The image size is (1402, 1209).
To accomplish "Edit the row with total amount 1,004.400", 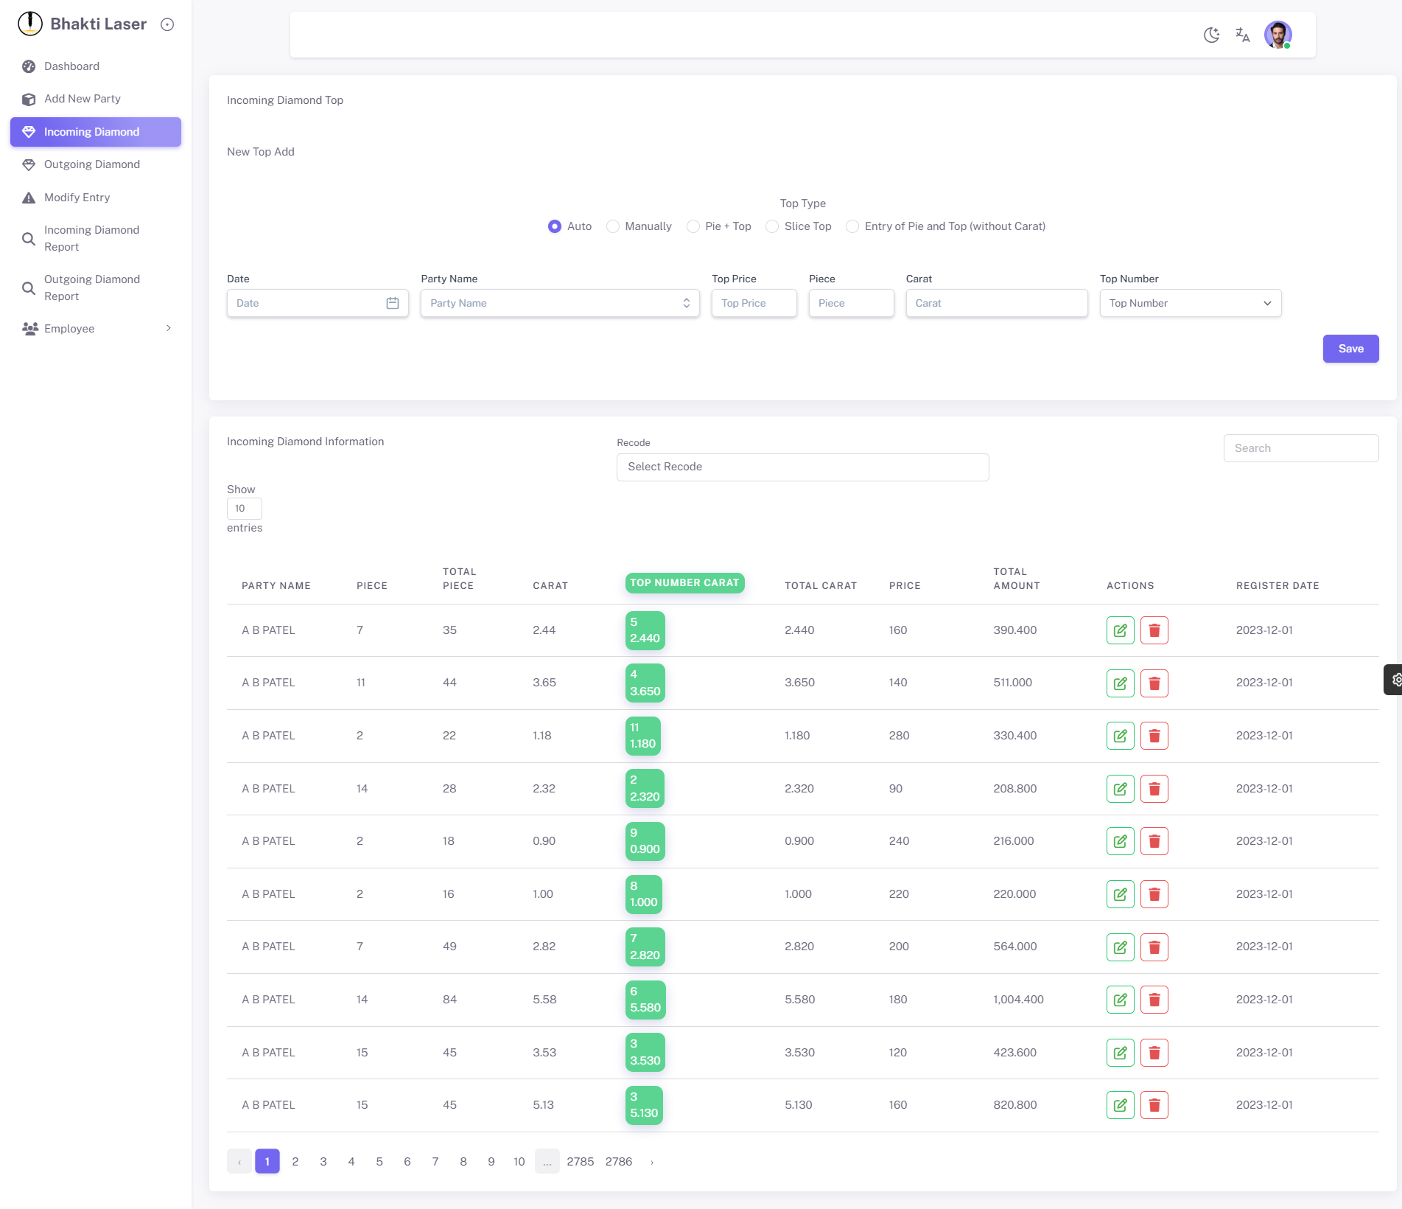I will [x=1120, y=1000].
